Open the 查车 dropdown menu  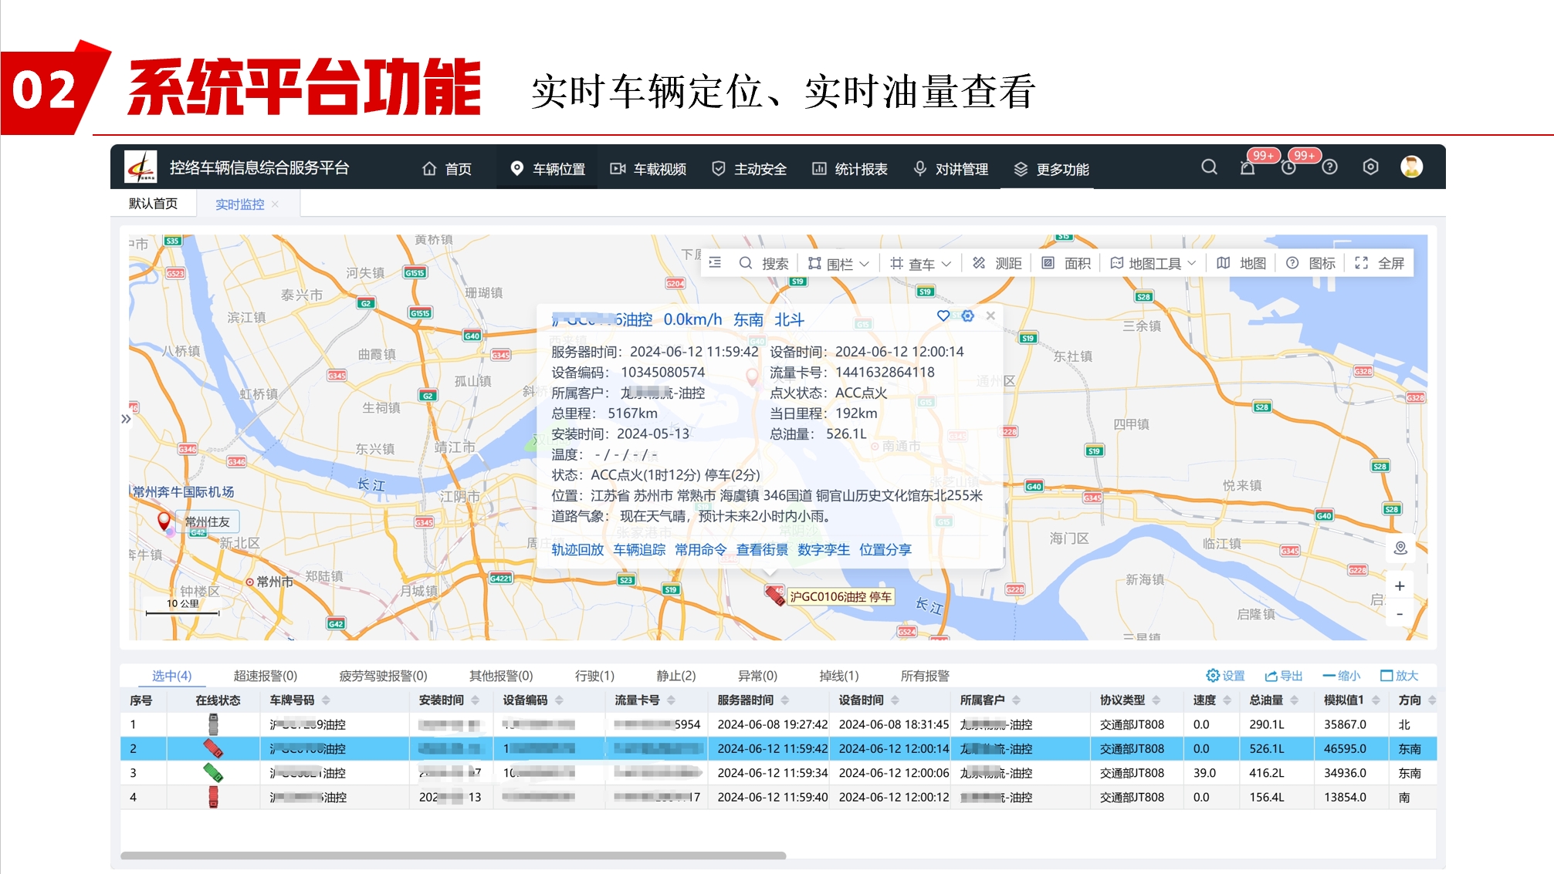coord(920,264)
